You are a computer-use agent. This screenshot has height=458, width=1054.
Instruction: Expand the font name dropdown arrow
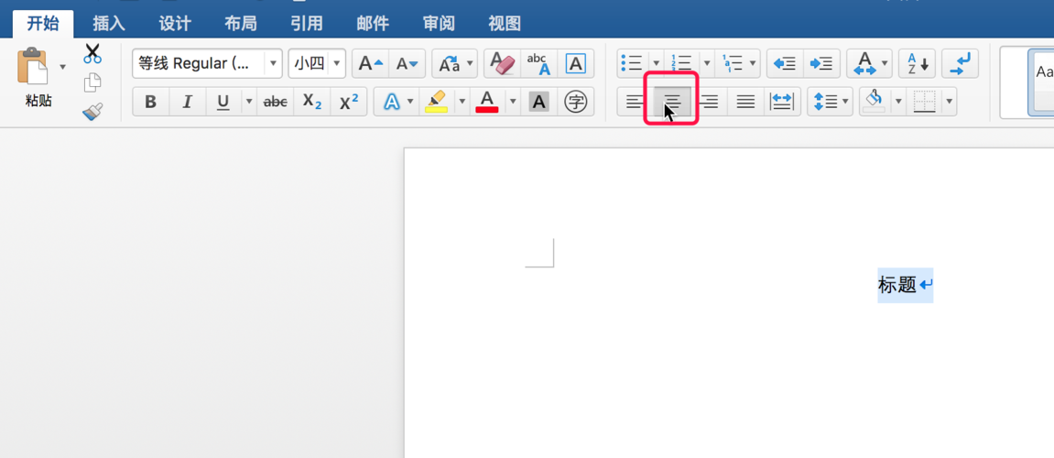[273, 64]
